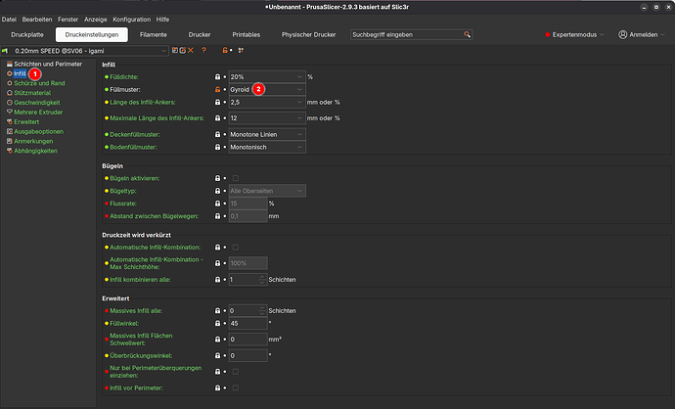
Task: Open the Konfiguration menu
Action: [132, 20]
